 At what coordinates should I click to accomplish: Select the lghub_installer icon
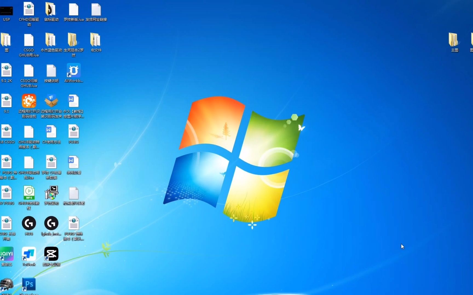[x=51, y=223]
